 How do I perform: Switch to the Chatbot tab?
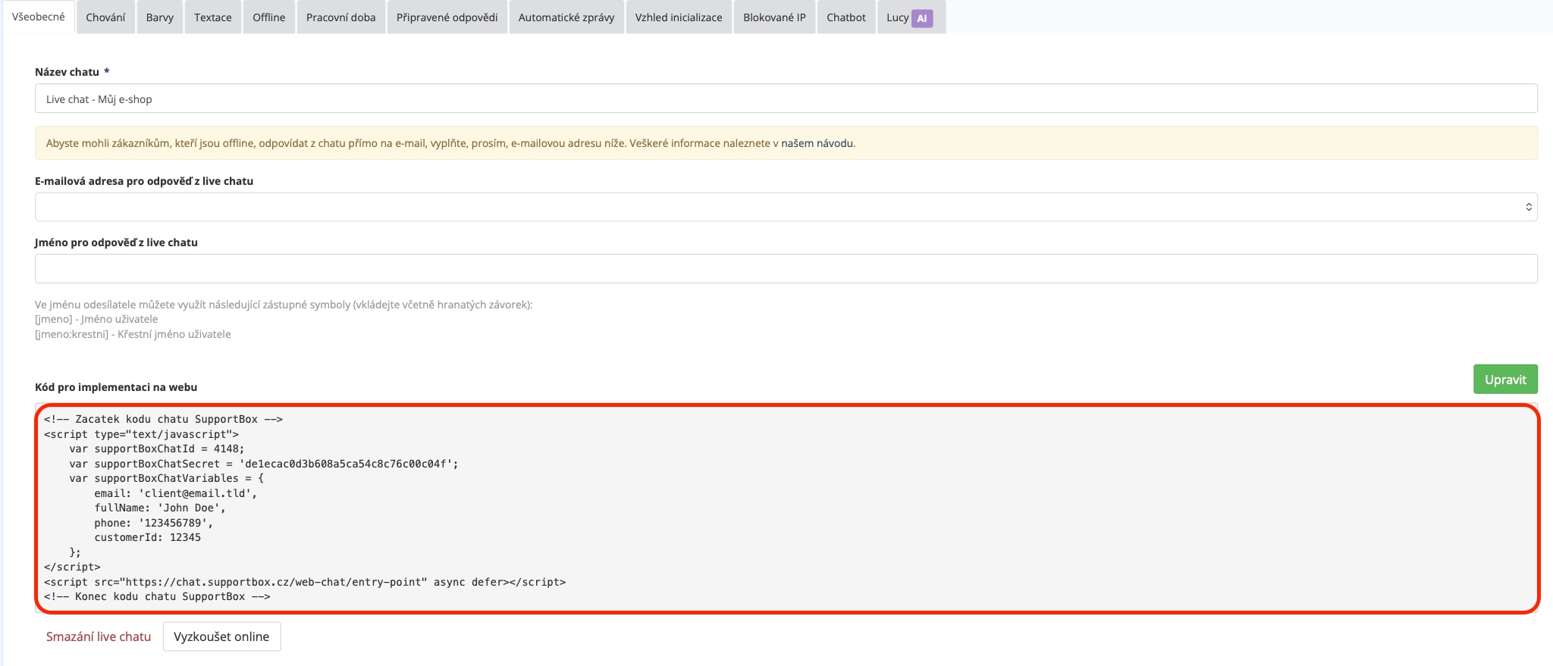(x=846, y=17)
